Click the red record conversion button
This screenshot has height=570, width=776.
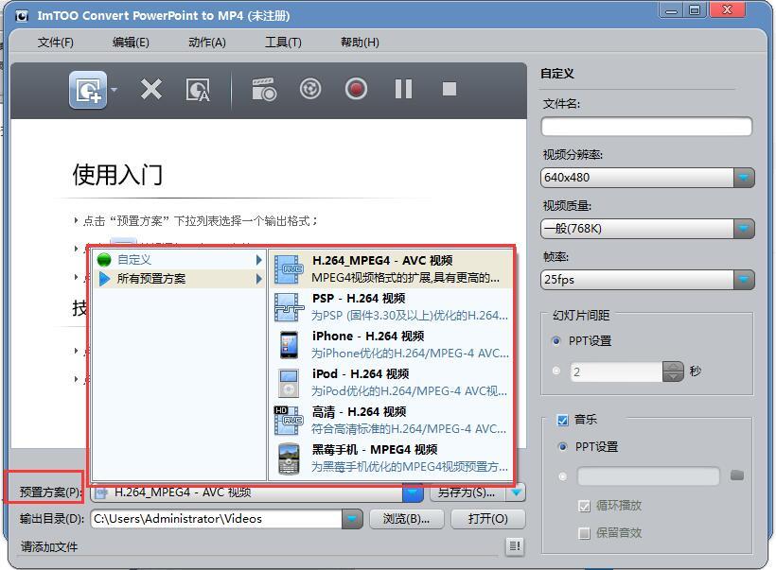[x=356, y=90]
